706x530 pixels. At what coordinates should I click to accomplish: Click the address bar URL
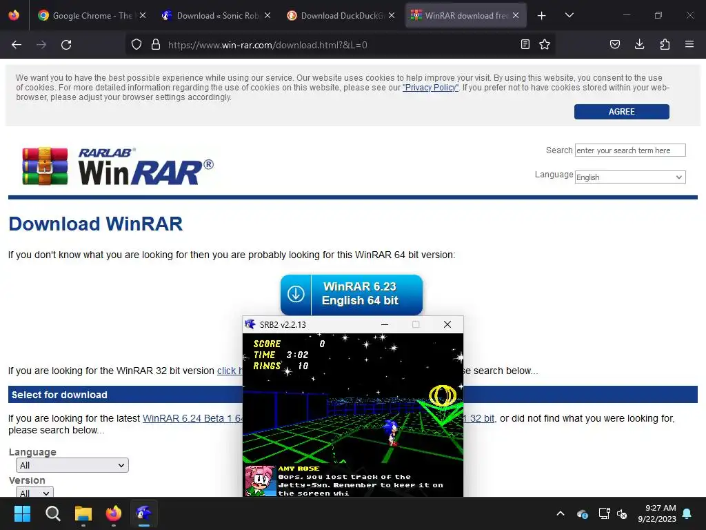(x=268, y=45)
